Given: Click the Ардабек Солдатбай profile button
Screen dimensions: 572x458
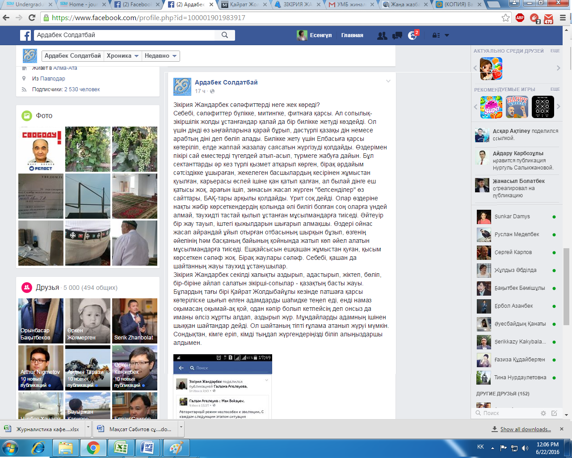Looking at the screenshot, I should pos(73,56).
